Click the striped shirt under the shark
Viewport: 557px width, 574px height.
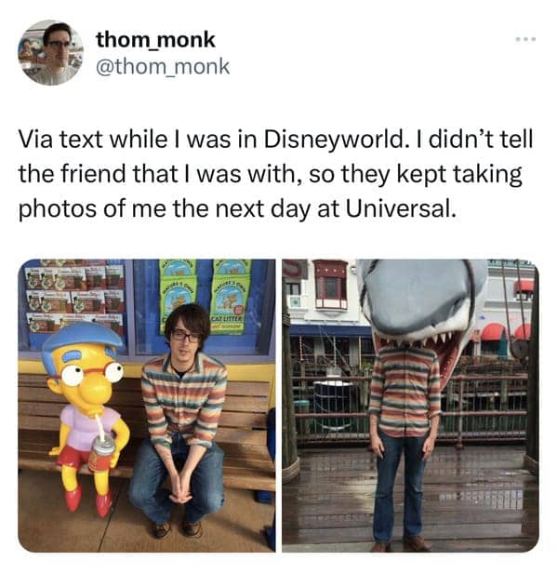click(x=404, y=392)
